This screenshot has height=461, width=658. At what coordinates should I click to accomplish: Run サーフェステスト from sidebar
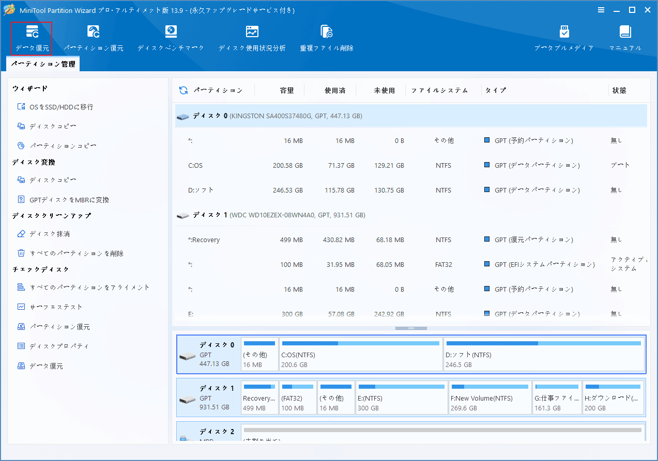pyautogui.click(x=50, y=307)
